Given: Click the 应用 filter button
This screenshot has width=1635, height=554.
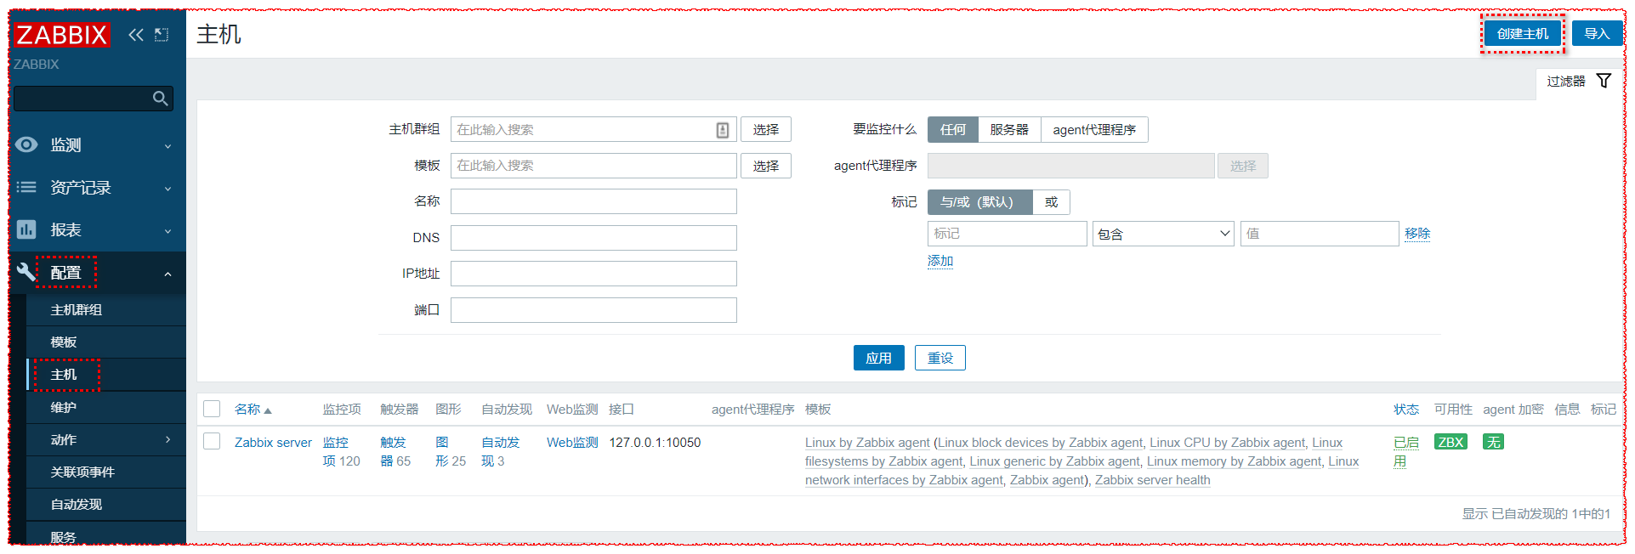Looking at the screenshot, I should [878, 358].
